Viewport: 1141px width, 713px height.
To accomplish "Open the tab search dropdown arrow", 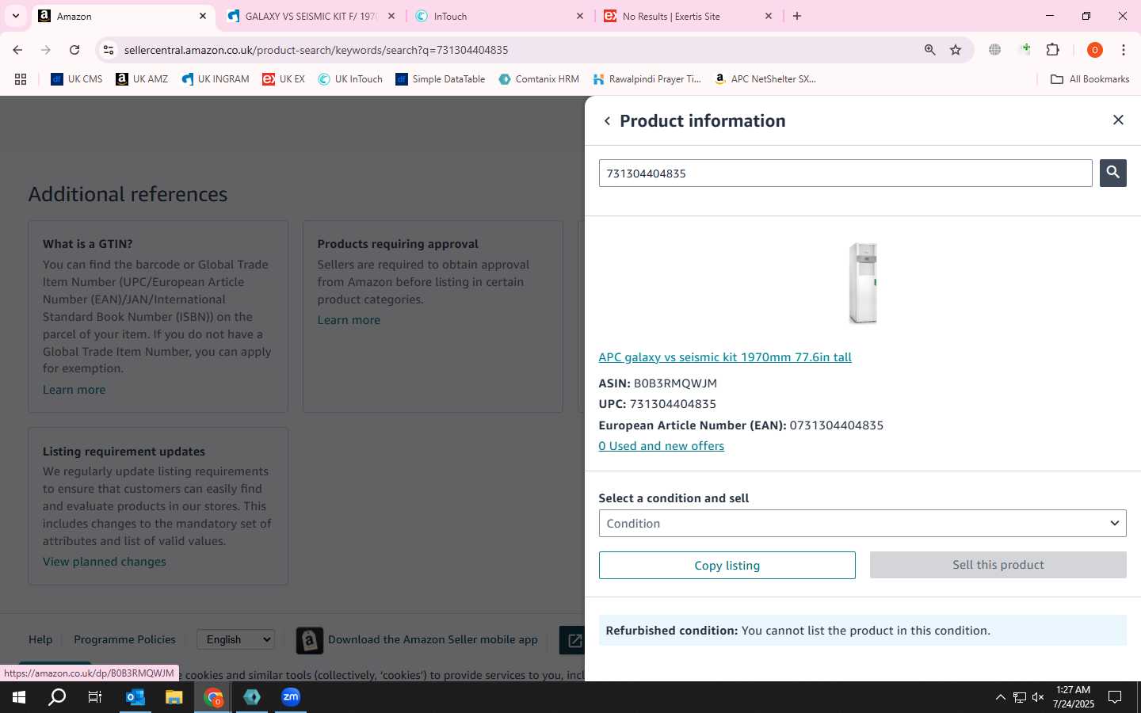I will pyautogui.click(x=16, y=16).
